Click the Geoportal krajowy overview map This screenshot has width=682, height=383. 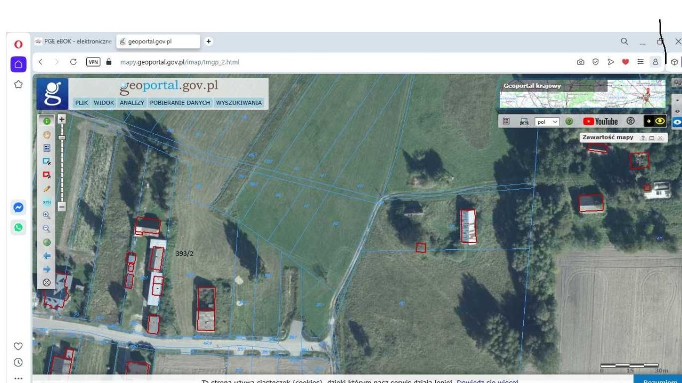[582, 94]
